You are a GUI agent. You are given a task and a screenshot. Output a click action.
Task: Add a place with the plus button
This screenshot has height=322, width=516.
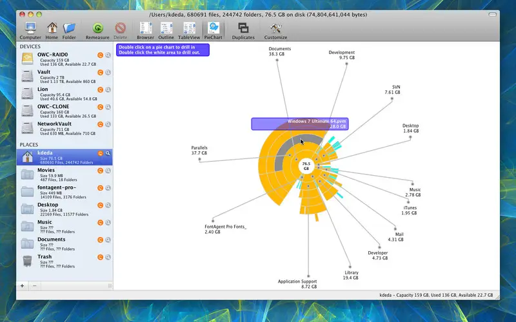pos(22,285)
